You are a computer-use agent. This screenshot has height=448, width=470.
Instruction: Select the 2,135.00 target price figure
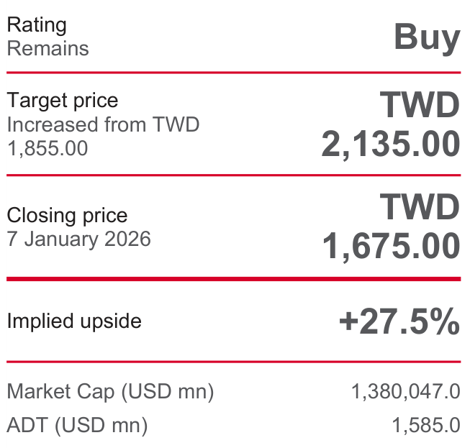[x=390, y=145]
